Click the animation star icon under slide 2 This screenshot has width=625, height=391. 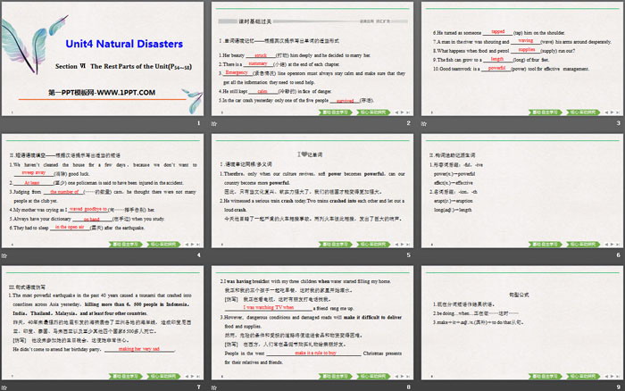coord(215,122)
